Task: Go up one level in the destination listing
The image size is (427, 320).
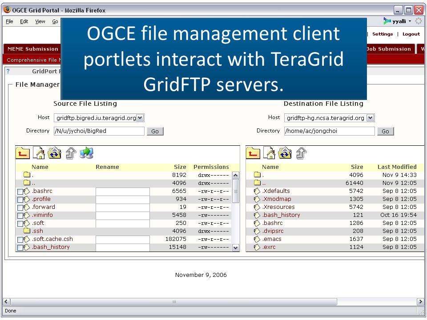Action: 253,153
